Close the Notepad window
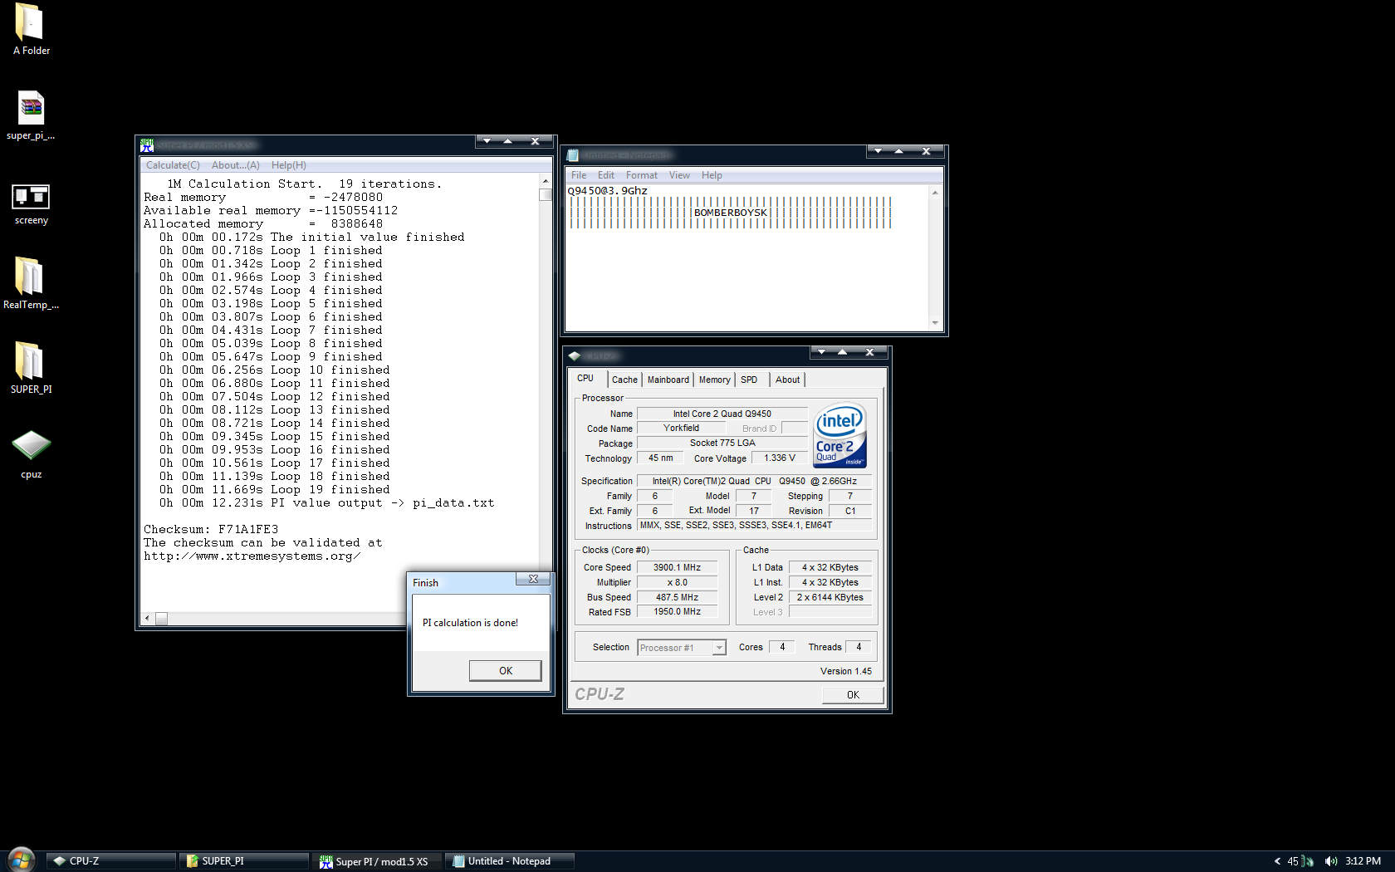The width and height of the screenshot is (1395, 872). pos(926,151)
